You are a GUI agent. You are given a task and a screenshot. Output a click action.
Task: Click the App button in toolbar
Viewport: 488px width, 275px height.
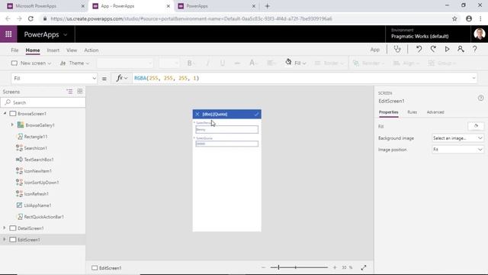pyautogui.click(x=375, y=50)
